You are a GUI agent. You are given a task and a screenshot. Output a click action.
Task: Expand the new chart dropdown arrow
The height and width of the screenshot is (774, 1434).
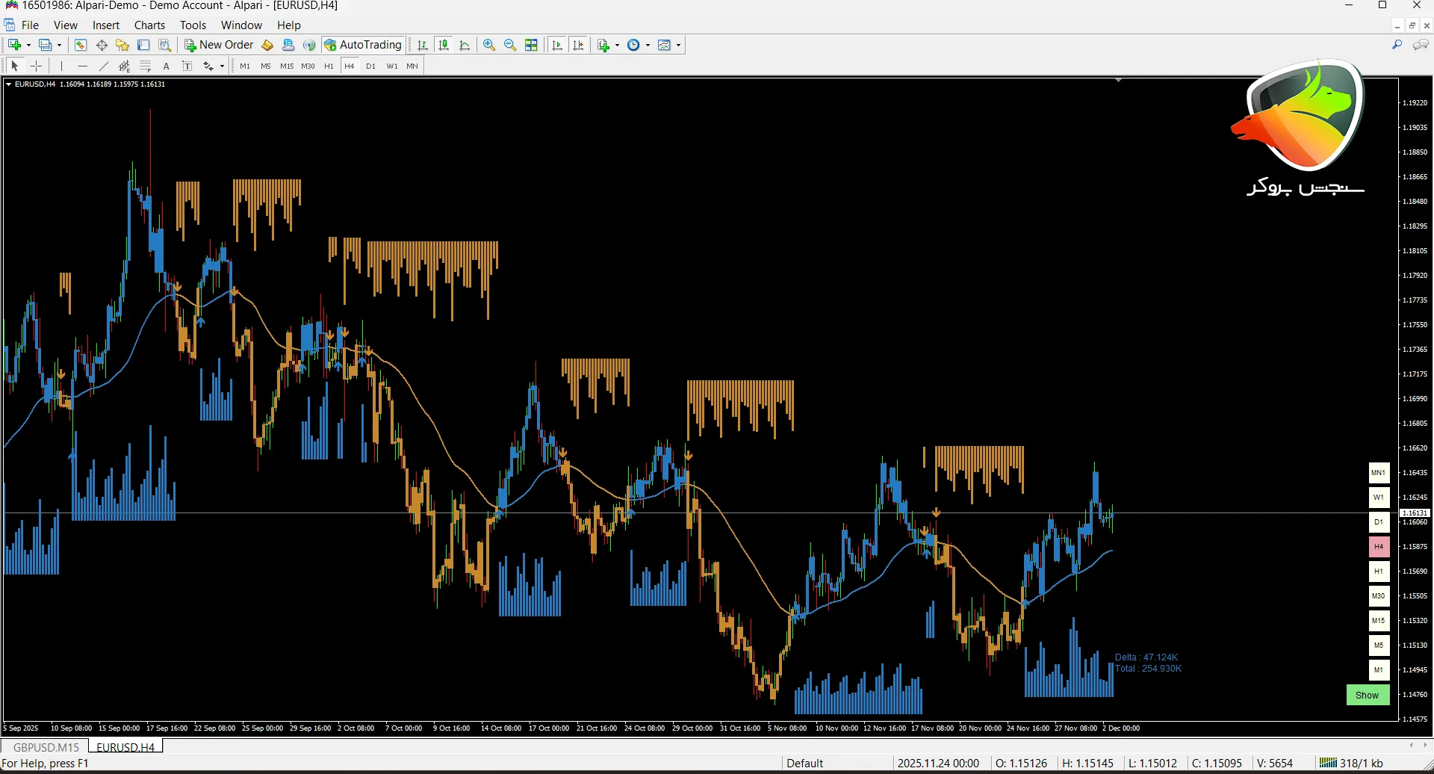pyautogui.click(x=28, y=45)
